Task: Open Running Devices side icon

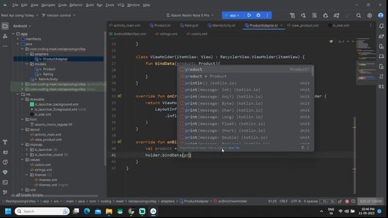Action: 381,56
